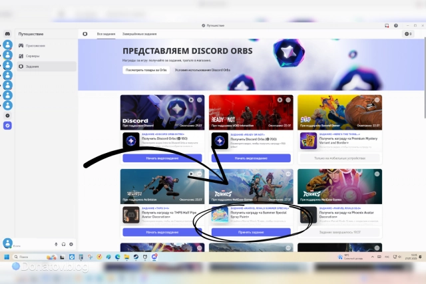Image resolution: width=426 pixels, height=284 pixels.
Task: Click the add server plus icon
Action: tap(7, 115)
